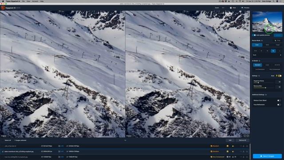Click the Crop button
This screenshot has width=284, height=160.
pyautogui.click(x=277, y=40)
